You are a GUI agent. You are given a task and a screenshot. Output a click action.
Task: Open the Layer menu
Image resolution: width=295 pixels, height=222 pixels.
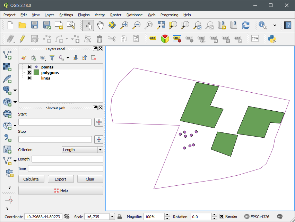point(49,15)
